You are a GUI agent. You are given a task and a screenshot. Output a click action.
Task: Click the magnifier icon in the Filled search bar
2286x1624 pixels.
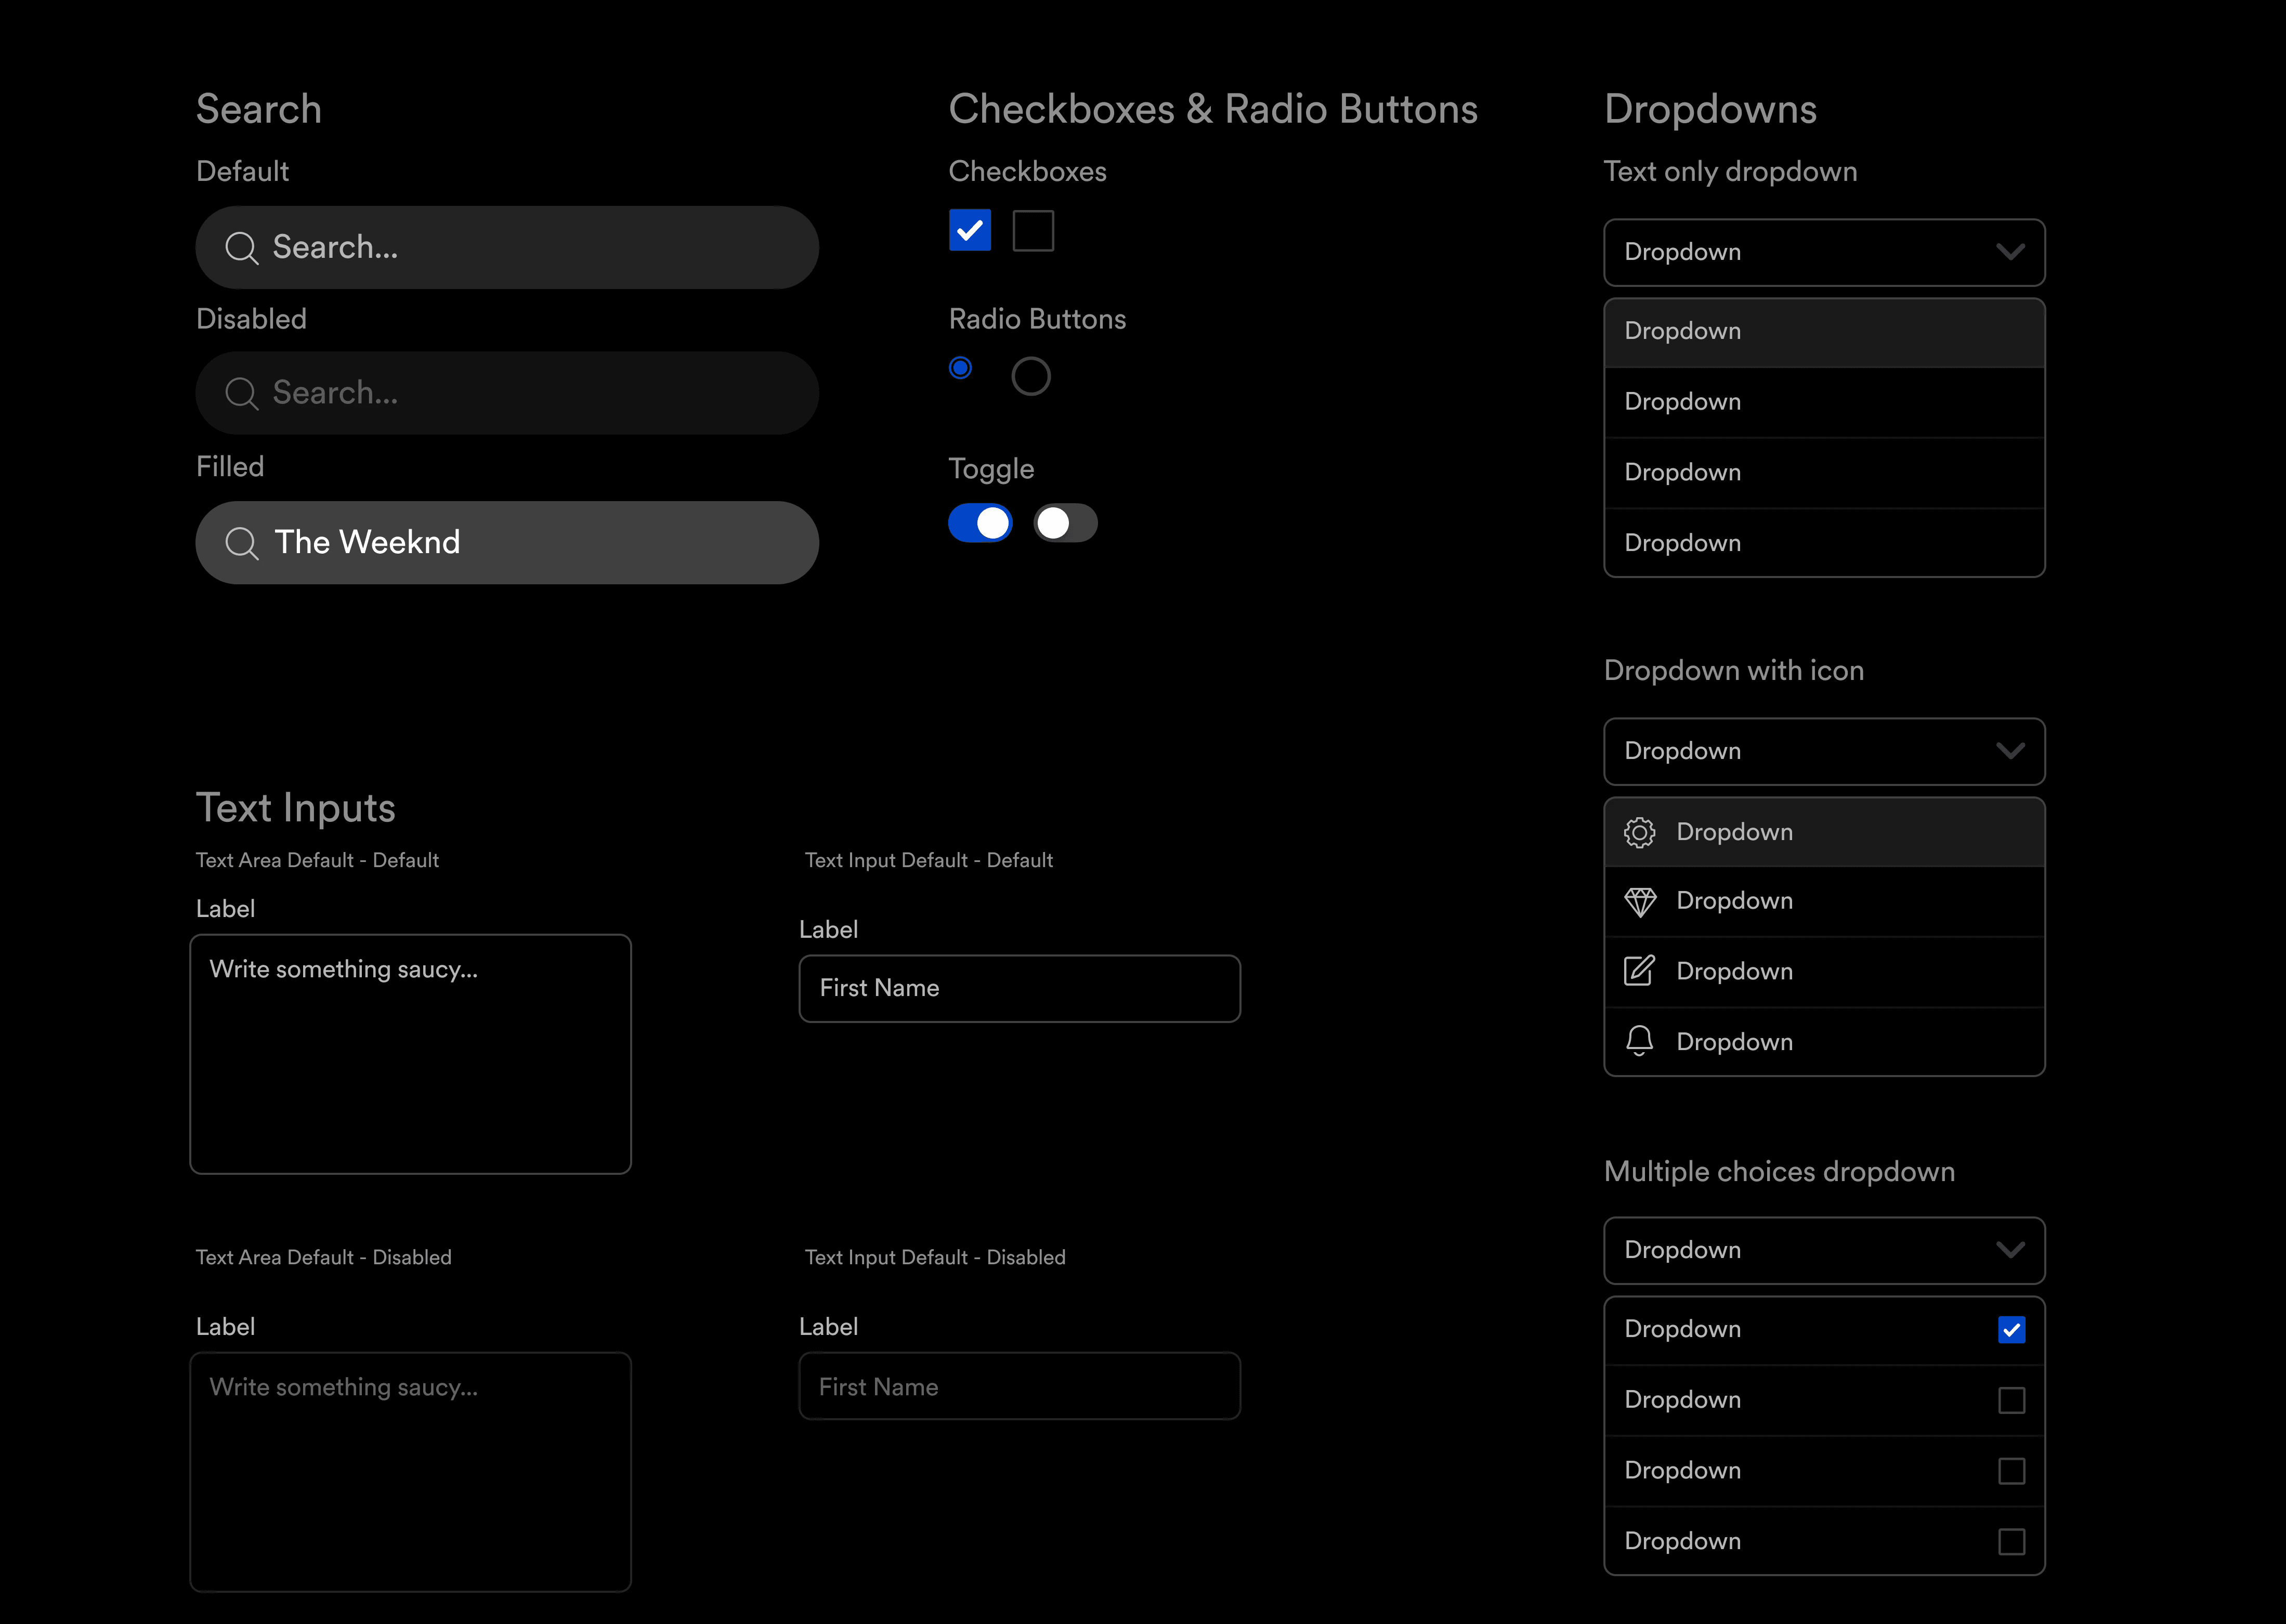(x=241, y=543)
